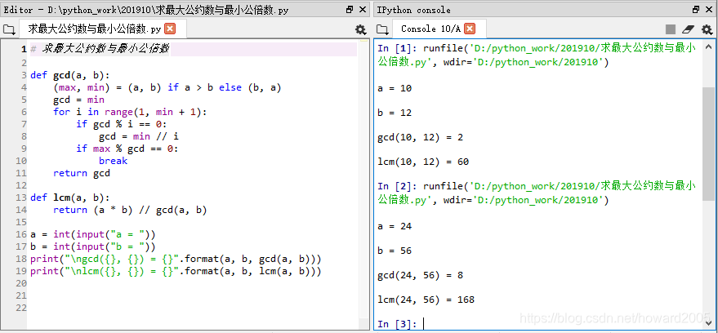Click the 'a = 24' console line
Screen dimensions: 718x333
(395, 226)
